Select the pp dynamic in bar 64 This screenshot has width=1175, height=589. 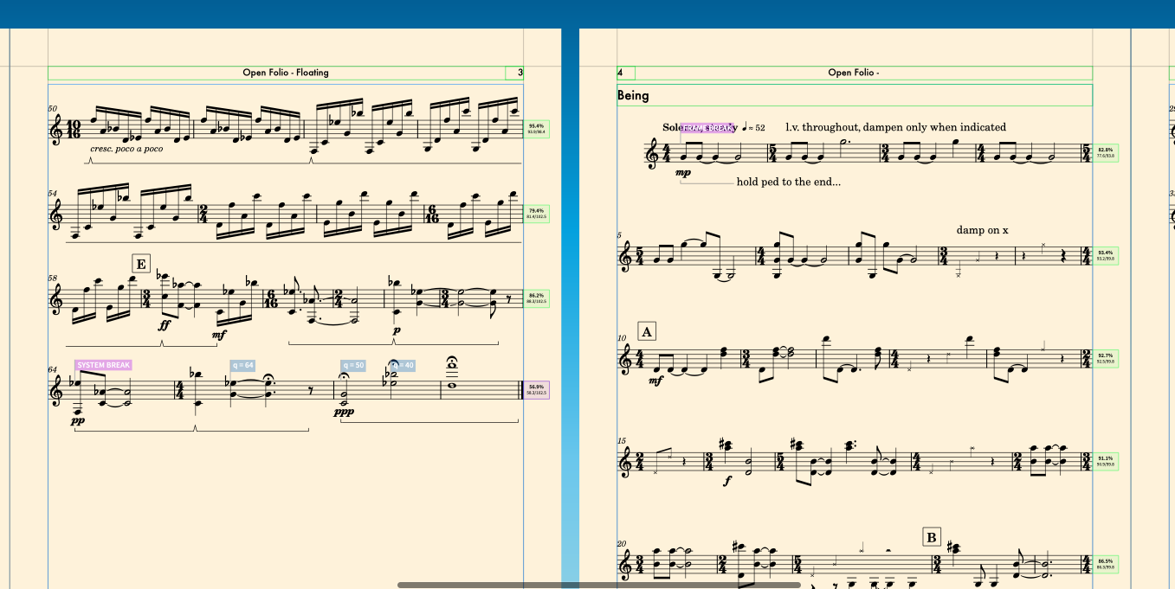tap(79, 420)
